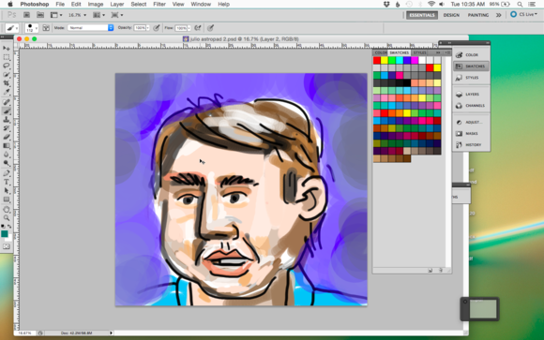Open the zoom level dropdown showing 16.7%
Screen dimensions: 544x340
tap(77, 15)
